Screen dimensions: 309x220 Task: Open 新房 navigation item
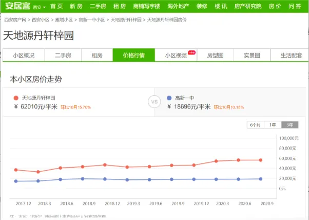coord(76,6)
